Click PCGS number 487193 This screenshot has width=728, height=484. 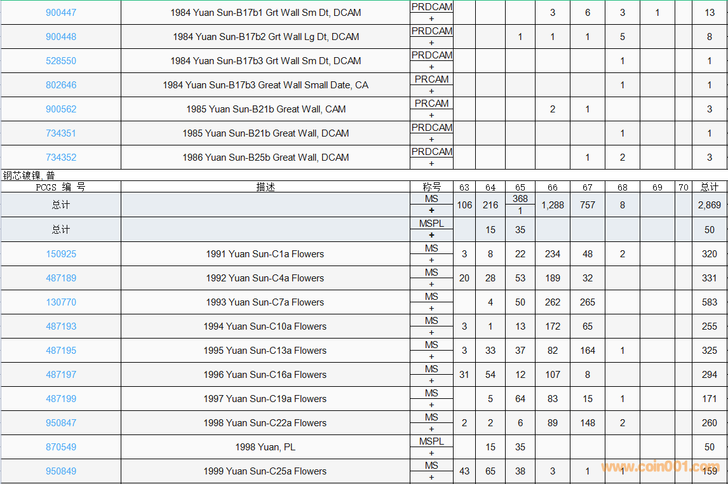(61, 326)
